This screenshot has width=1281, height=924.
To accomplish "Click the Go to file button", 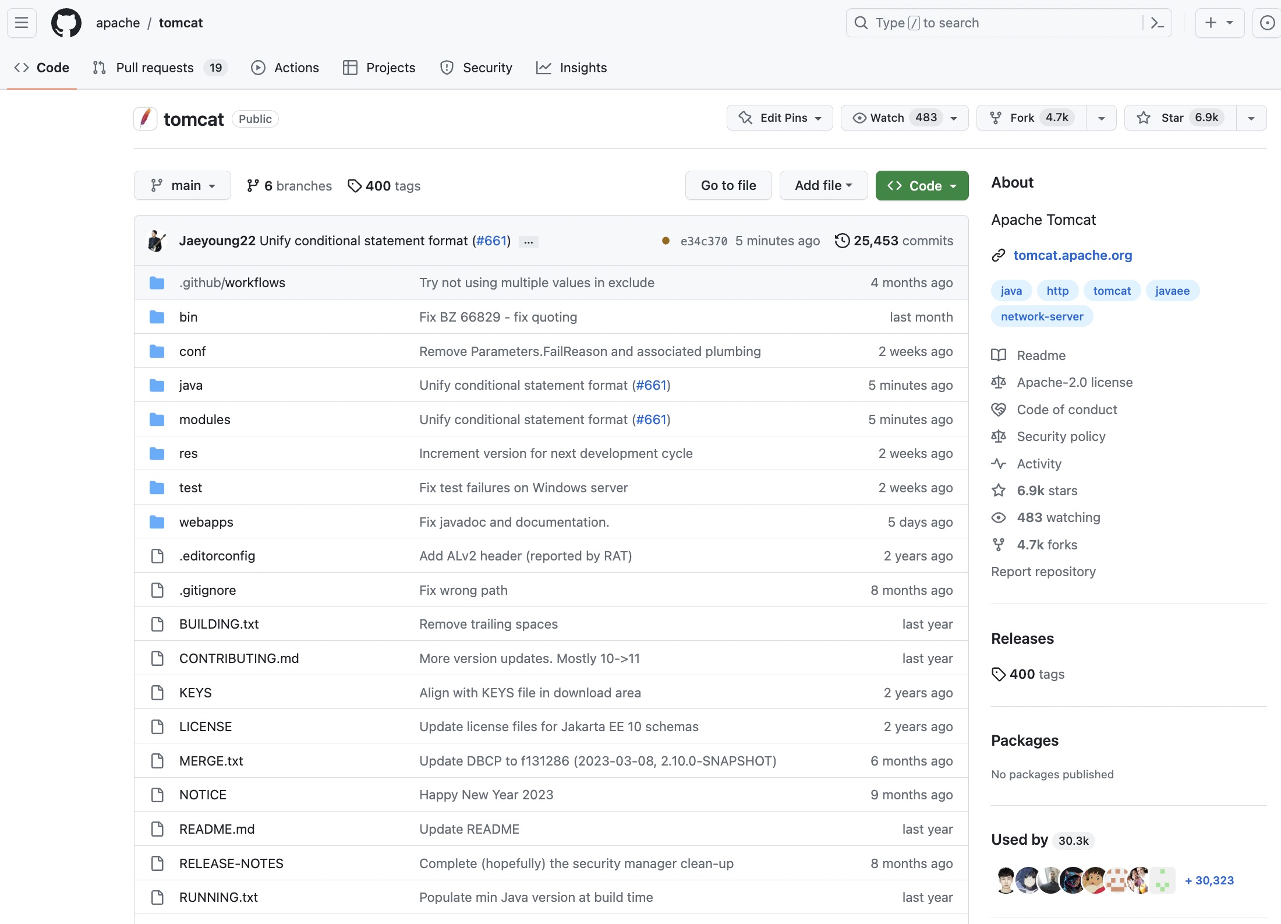I will tap(728, 185).
